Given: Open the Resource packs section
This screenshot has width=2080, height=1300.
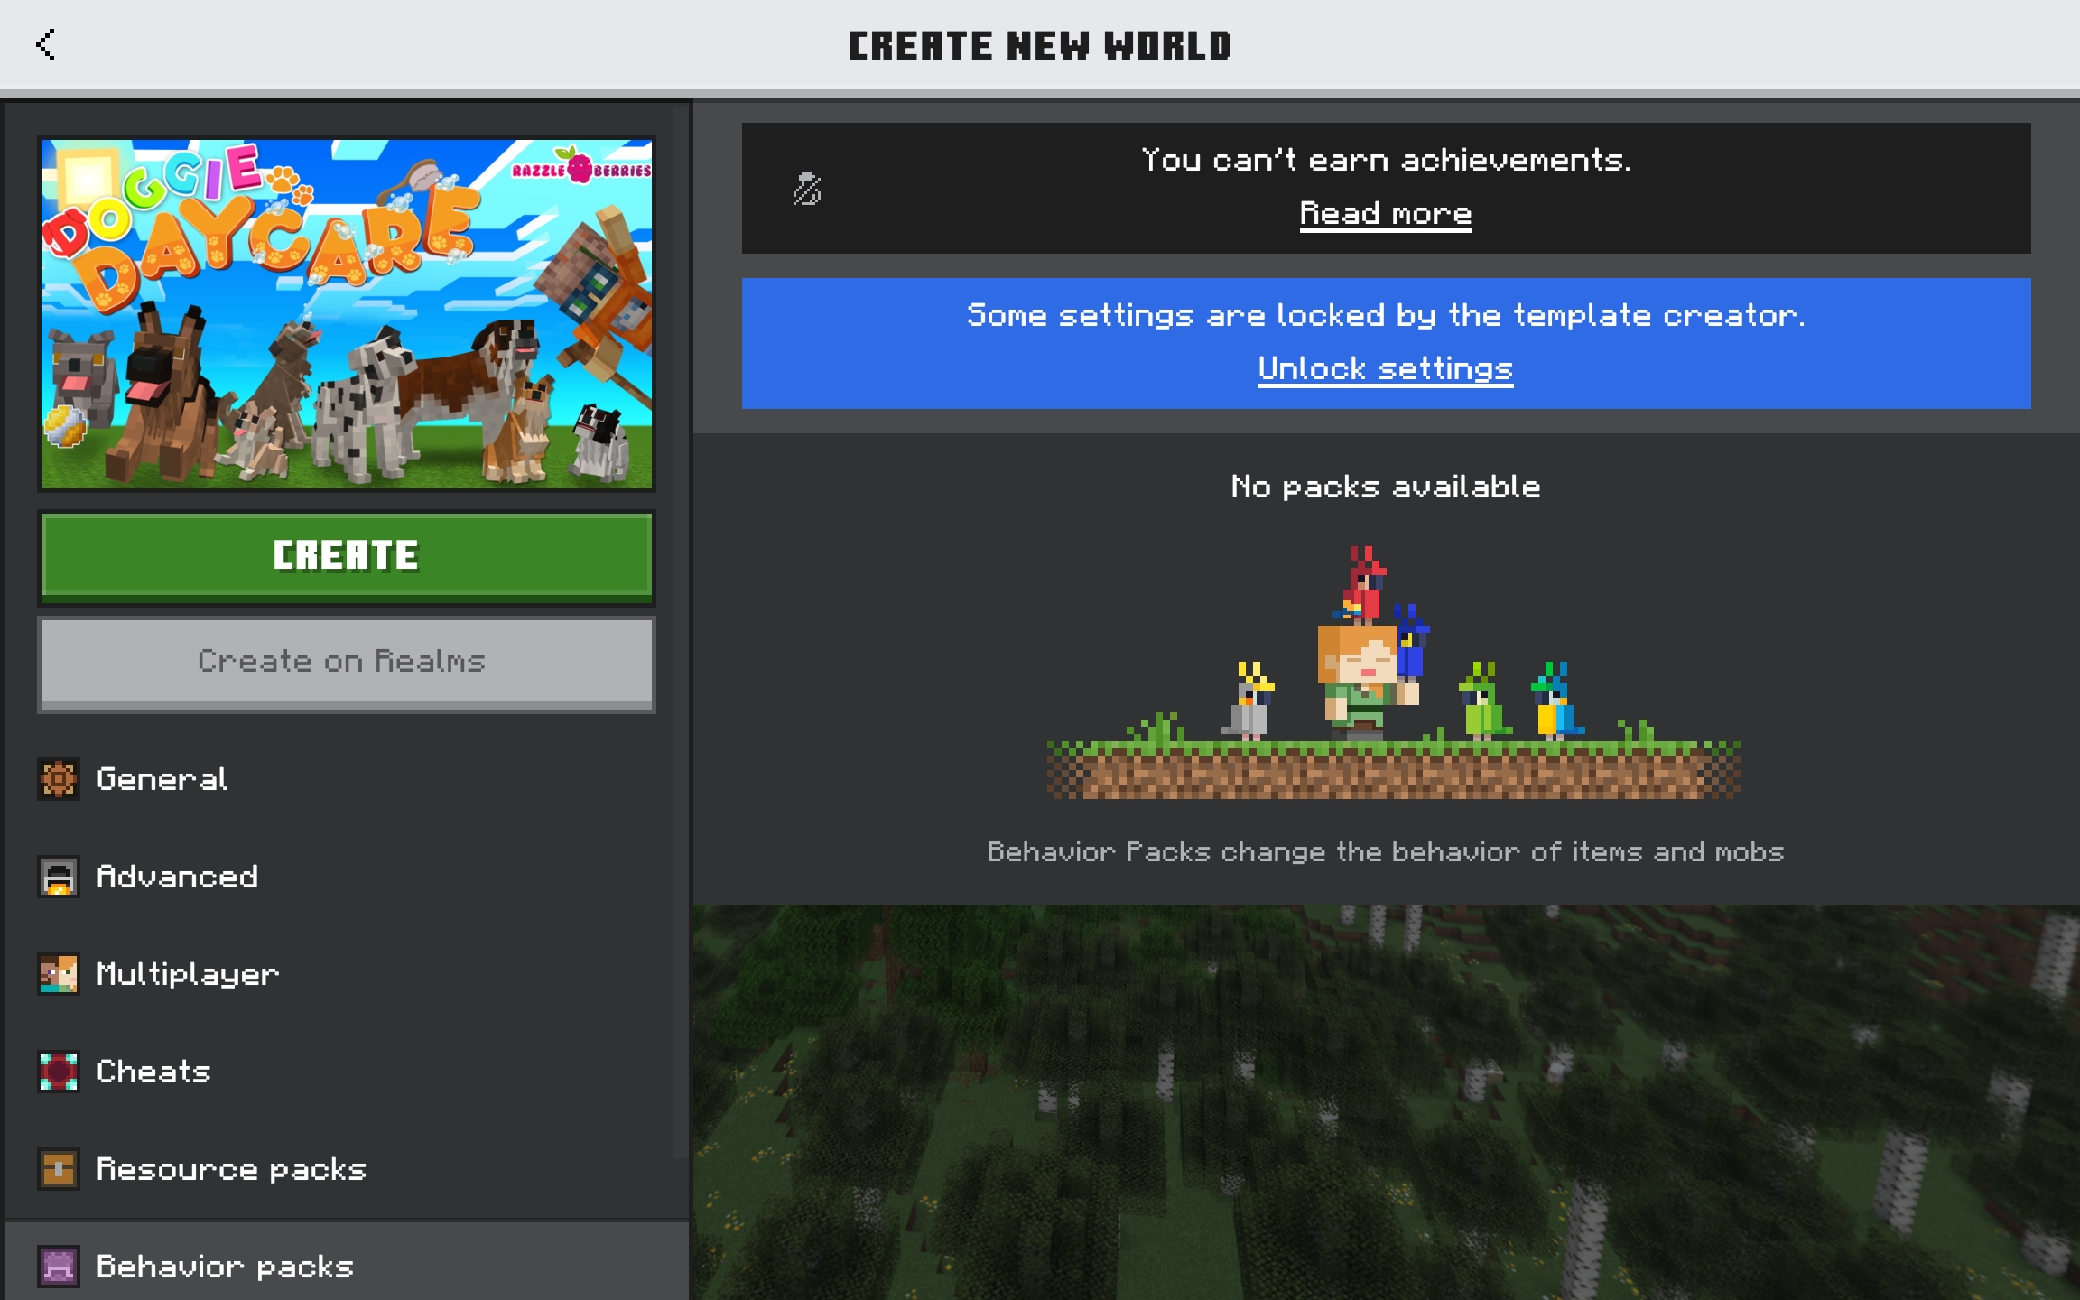Looking at the screenshot, I should (347, 1168).
